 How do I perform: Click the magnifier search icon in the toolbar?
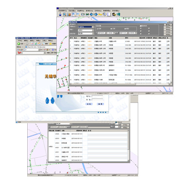click(65, 15)
